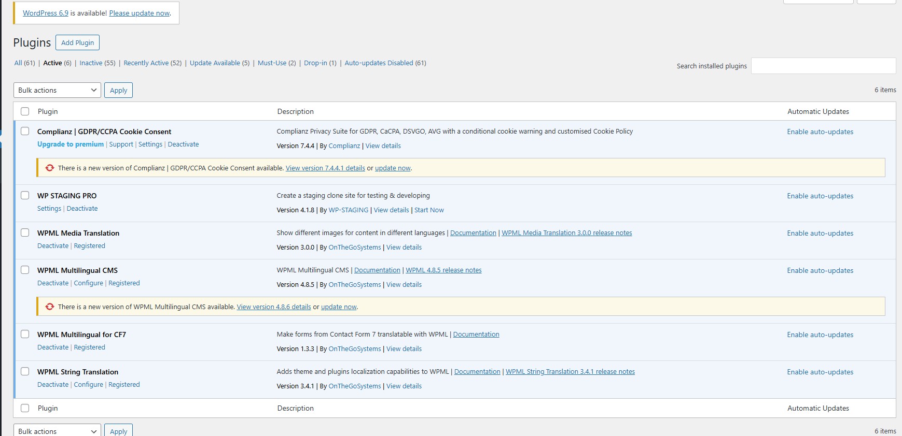Click the Complianz update refresh icon
902x436 pixels.
[x=50, y=168]
